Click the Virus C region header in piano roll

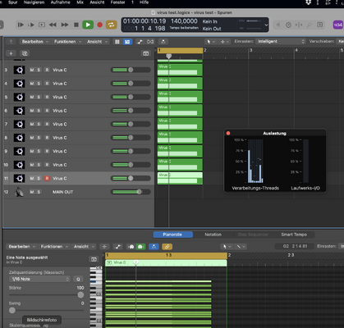pyautogui.click(x=166, y=262)
